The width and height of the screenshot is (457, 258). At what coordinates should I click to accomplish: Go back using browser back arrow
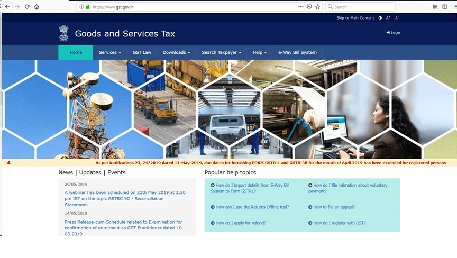[7, 7]
